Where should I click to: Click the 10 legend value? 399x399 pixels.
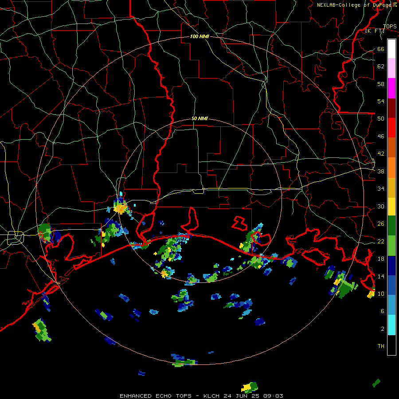[x=381, y=293]
